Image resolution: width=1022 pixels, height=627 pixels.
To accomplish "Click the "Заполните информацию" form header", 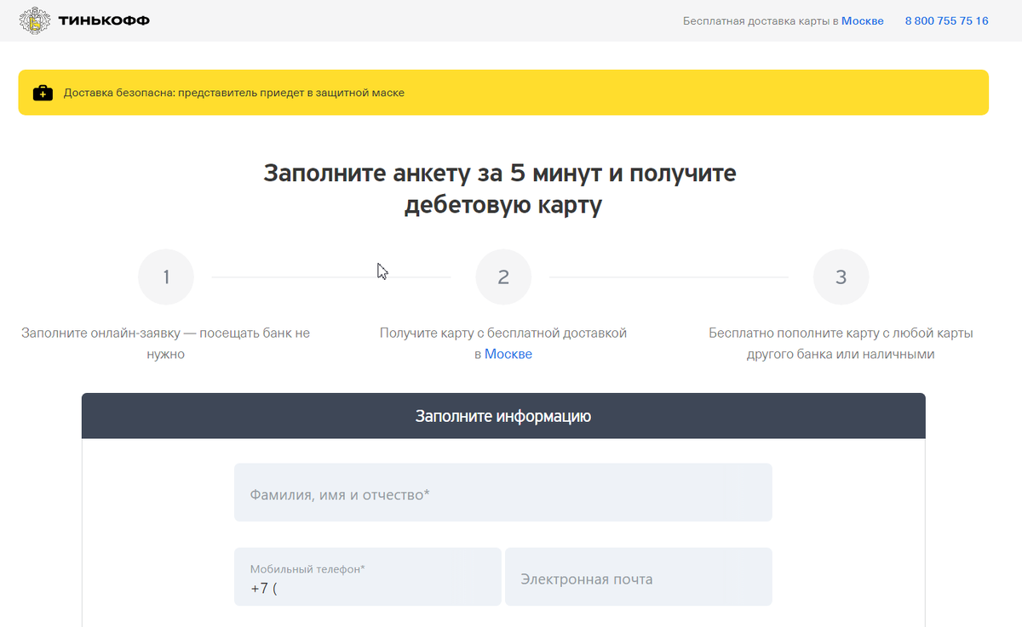I will pyautogui.click(x=502, y=416).
